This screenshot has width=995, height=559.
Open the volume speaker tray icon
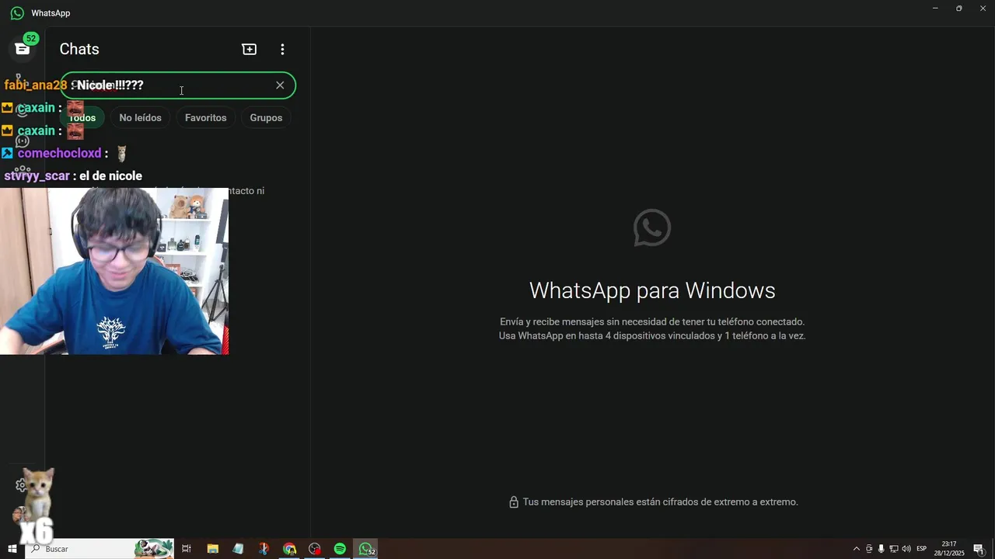coord(906,549)
